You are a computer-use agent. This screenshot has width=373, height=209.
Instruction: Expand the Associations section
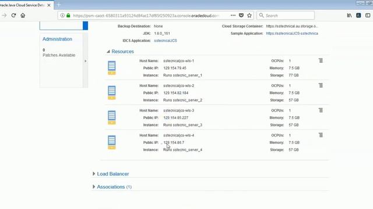coord(94,187)
